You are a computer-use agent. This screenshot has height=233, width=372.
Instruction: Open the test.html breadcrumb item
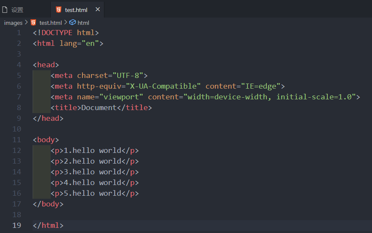tap(51, 23)
